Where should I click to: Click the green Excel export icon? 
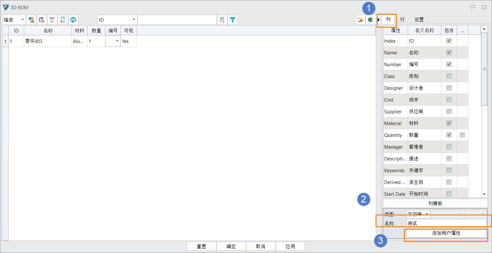point(370,20)
